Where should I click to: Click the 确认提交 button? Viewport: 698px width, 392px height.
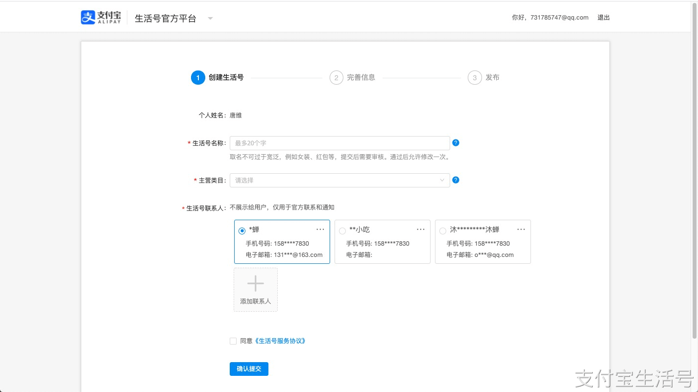(x=249, y=369)
